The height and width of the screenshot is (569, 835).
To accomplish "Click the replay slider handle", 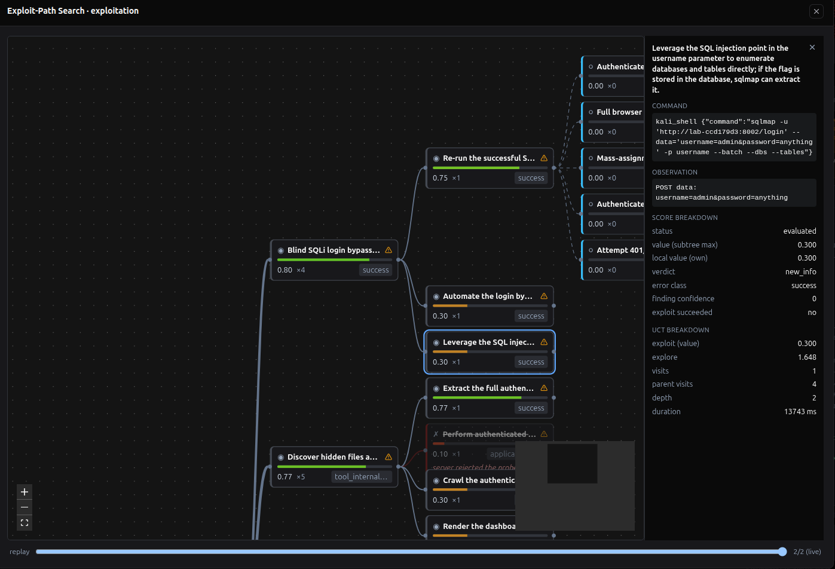I will pos(782,552).
